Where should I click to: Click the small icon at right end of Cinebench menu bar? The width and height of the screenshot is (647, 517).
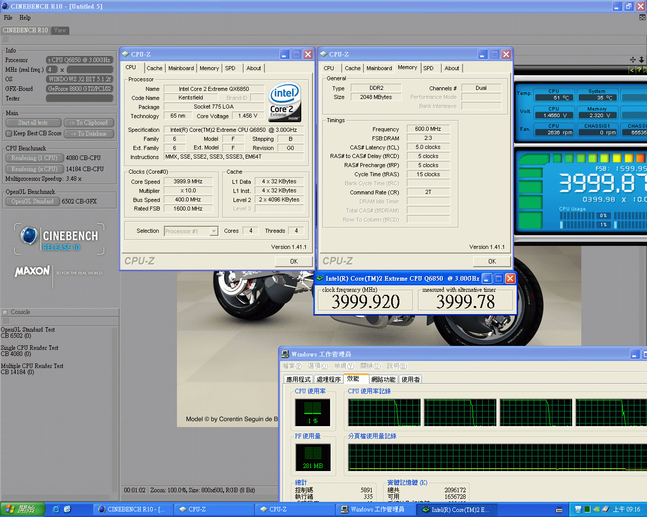(642, 18)
